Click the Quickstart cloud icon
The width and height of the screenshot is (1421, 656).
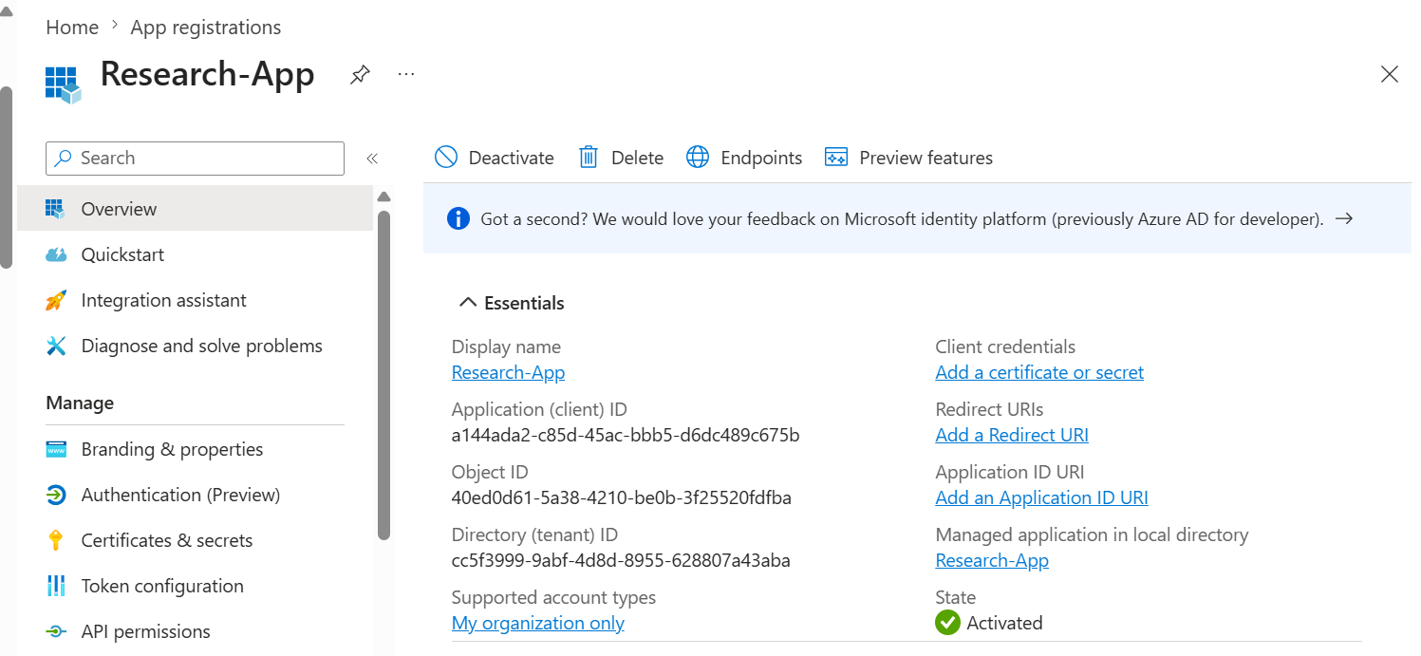[56, 254]
